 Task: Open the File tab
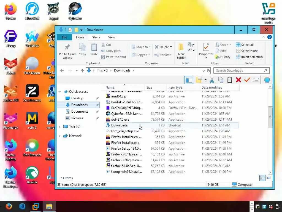[x=64, y=37]
